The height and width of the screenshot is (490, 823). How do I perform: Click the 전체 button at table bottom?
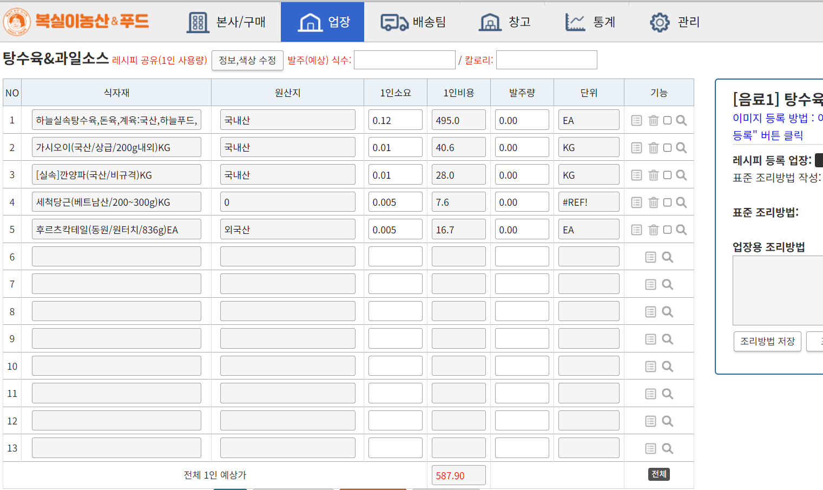659,474
